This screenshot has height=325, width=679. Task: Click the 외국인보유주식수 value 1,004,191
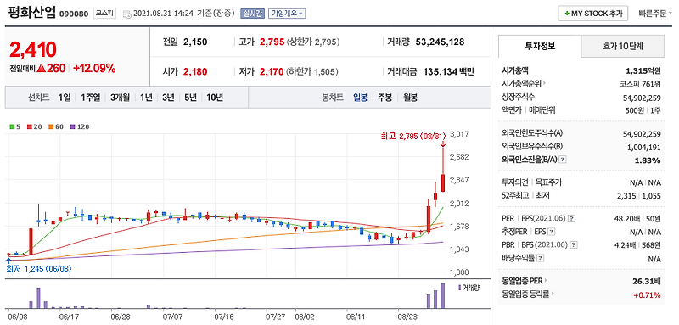[x=644, y=147]
